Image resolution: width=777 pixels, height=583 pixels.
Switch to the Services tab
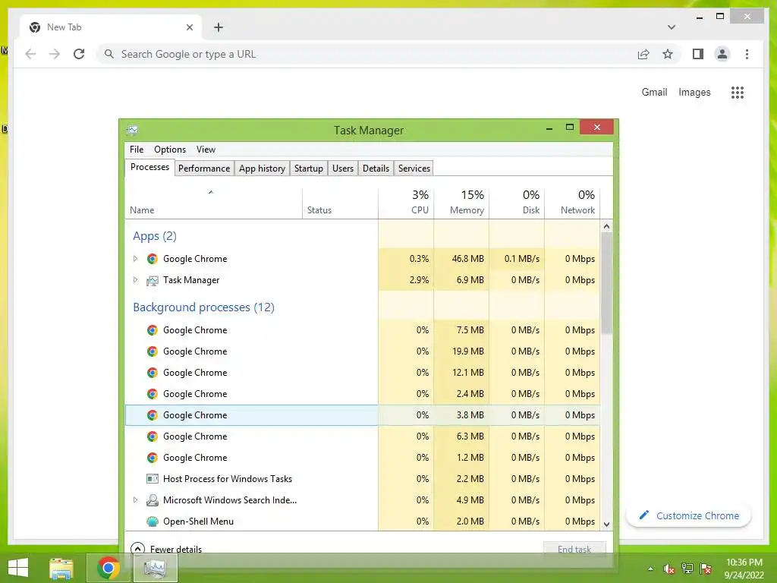tap(414, 169)
